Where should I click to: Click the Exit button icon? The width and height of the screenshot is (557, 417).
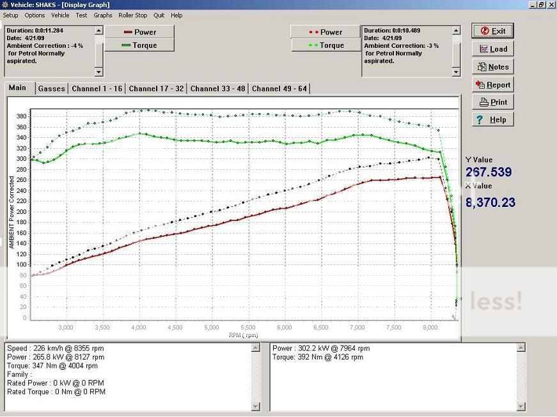click(485, 31)
